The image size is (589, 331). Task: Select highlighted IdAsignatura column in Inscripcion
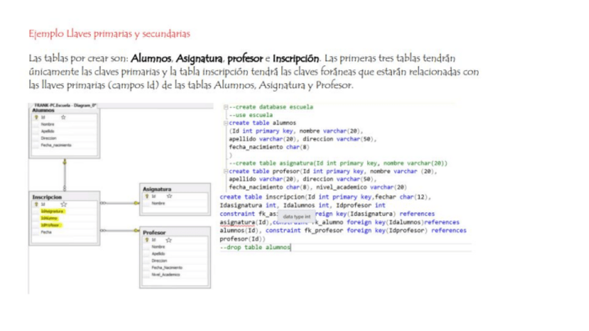tap(52, 211)
